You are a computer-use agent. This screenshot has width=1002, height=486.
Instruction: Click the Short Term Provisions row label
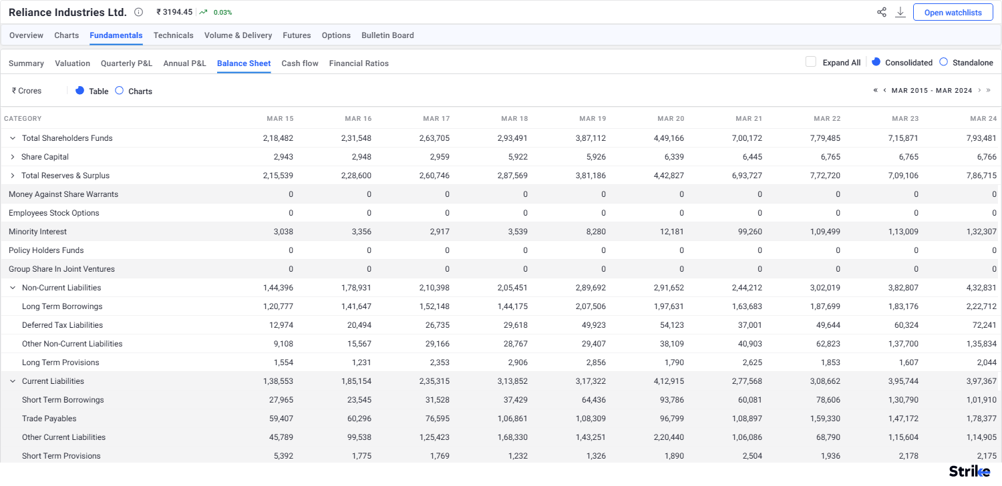(61, 456)
